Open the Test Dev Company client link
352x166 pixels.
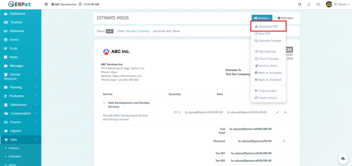click(137, 31)
